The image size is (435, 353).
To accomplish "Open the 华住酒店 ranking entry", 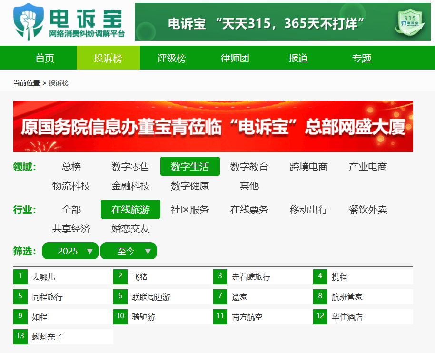I will [347, 317].
